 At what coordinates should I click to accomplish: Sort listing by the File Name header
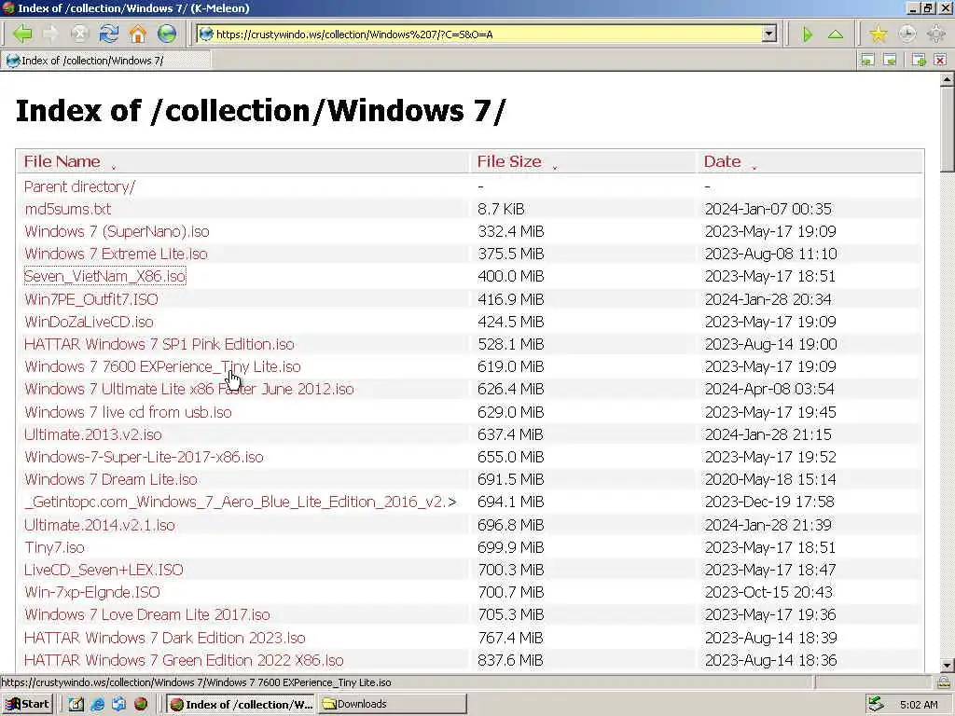click(62, 161)
